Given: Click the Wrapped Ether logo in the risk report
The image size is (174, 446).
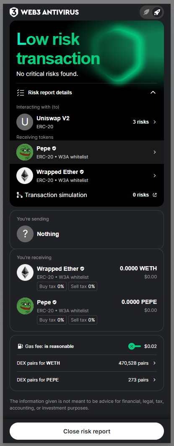Looking at the screenshot, I should tap(25, 176).
